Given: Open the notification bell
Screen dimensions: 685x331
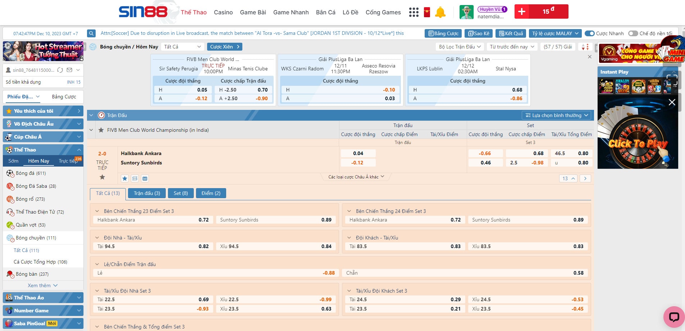Looking at the screenshot, I should click(440, 12).
